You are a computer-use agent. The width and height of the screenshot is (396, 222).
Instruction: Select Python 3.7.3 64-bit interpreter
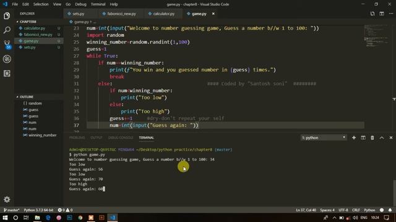point(38,210)
